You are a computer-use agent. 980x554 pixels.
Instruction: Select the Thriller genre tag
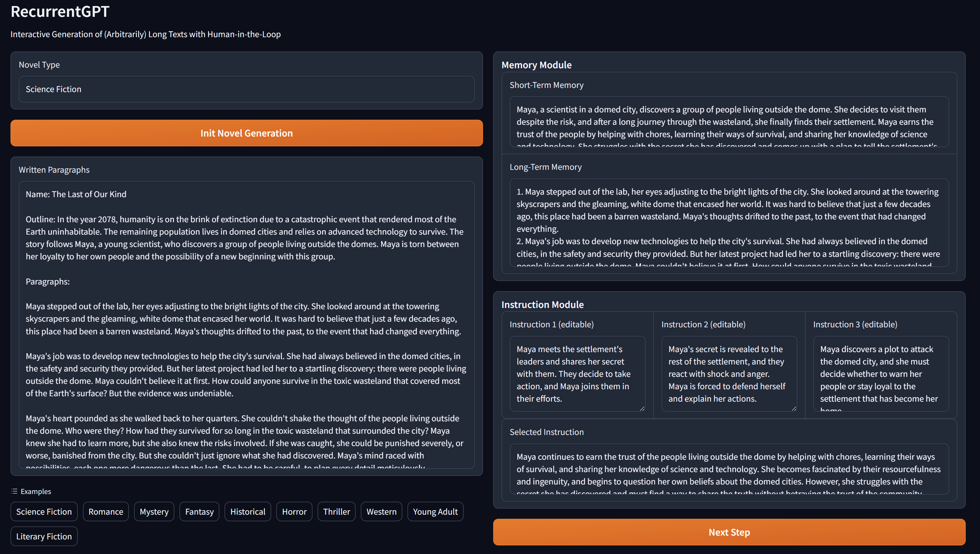(x=336, y=511)
